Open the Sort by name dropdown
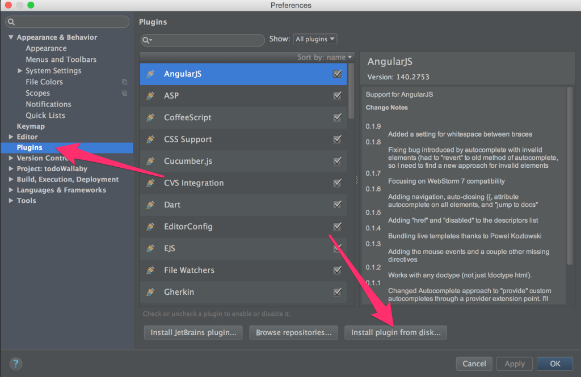Viewport: 581px width, 377px height. 324,57
